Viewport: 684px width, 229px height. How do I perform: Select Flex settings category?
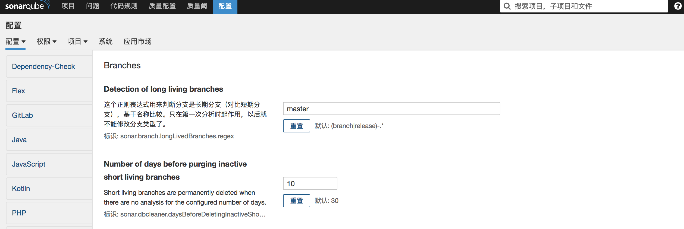click(49, 91)
